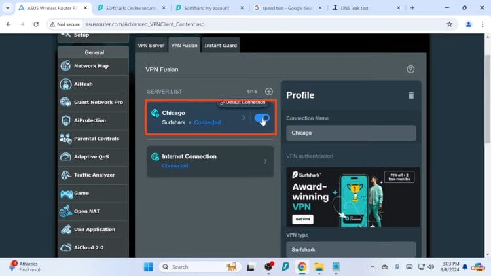The image size is (491, 276).
Task: Open the Open NAT page
Action: click(x=93, y=211)
